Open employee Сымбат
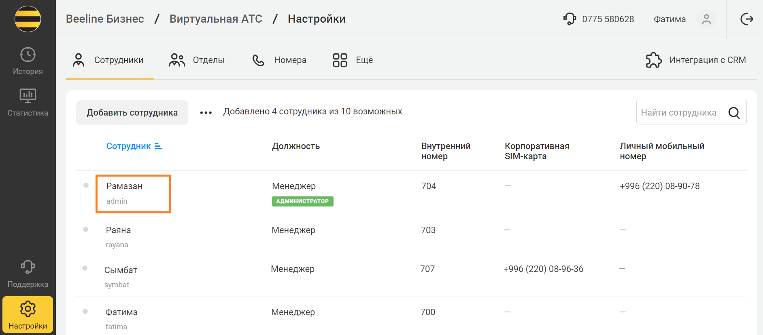Screen dimensions: 763x335 (x=121, y=270)
